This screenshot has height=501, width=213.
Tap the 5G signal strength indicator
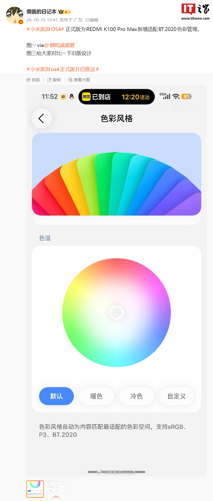point(165,96)
